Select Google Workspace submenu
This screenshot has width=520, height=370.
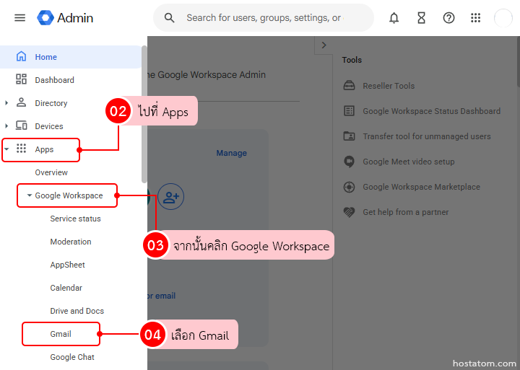pyautogui.click(x=69, y=195)
